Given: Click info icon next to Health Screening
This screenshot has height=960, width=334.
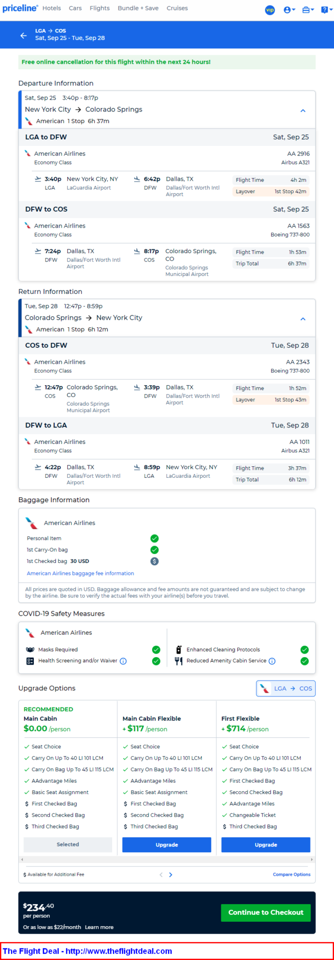Looking at the screenshot, I should coord(123,661).
